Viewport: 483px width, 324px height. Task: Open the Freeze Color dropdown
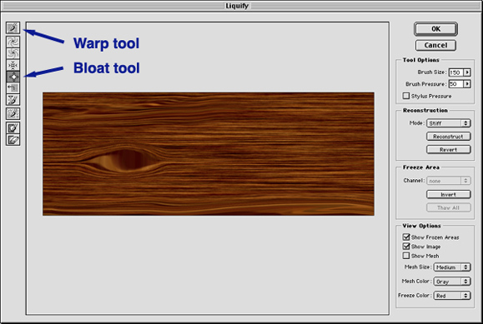click(452, 296)
